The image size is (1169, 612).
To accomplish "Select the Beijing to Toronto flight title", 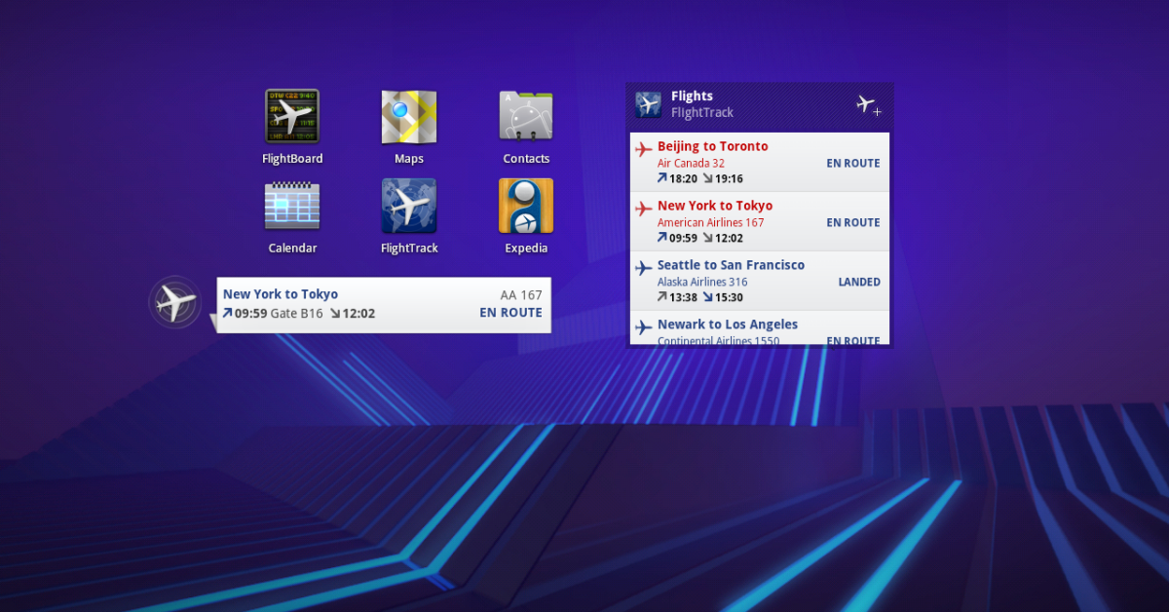I will [713, 146].
